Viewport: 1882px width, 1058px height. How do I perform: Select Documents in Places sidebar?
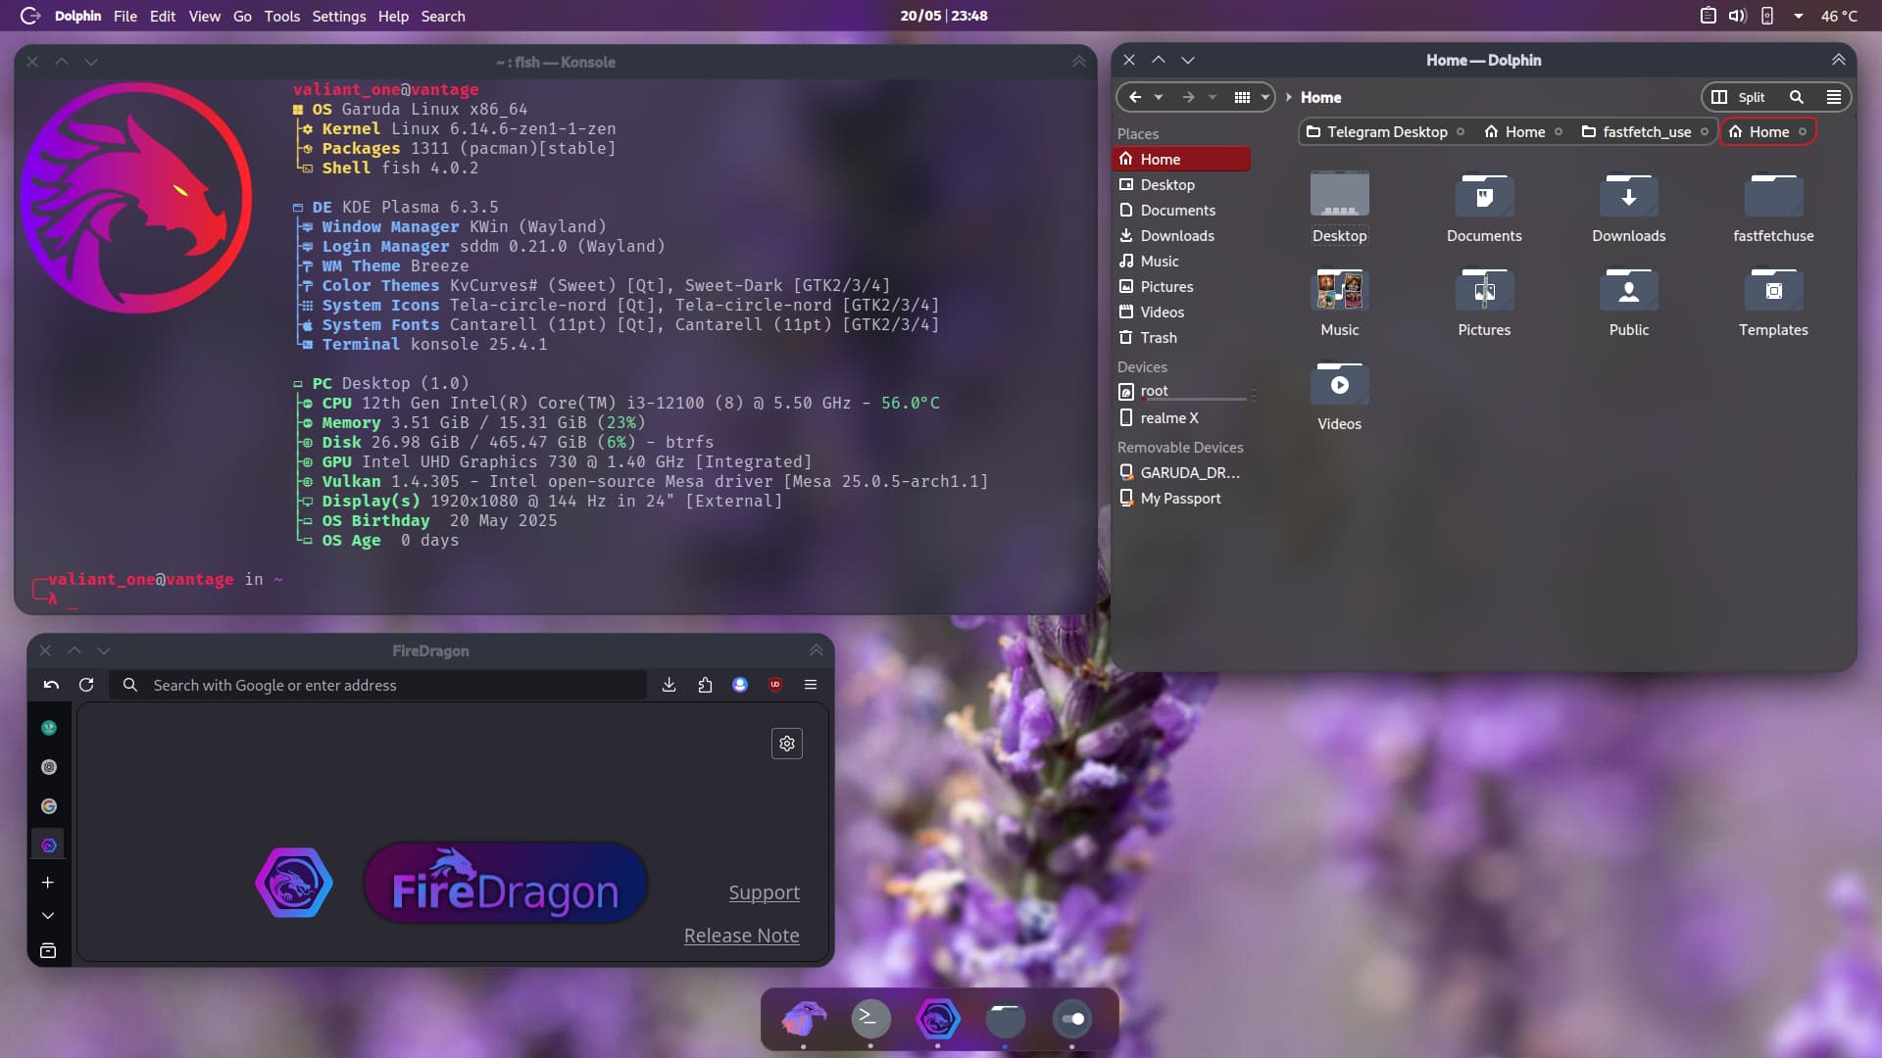click(1181, 210)
